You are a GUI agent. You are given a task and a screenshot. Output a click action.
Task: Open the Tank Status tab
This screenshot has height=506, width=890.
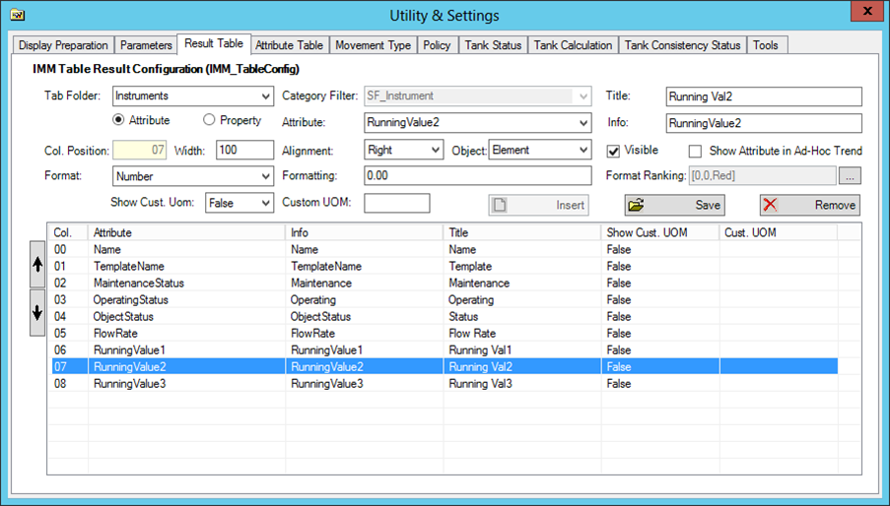[493, 45]
